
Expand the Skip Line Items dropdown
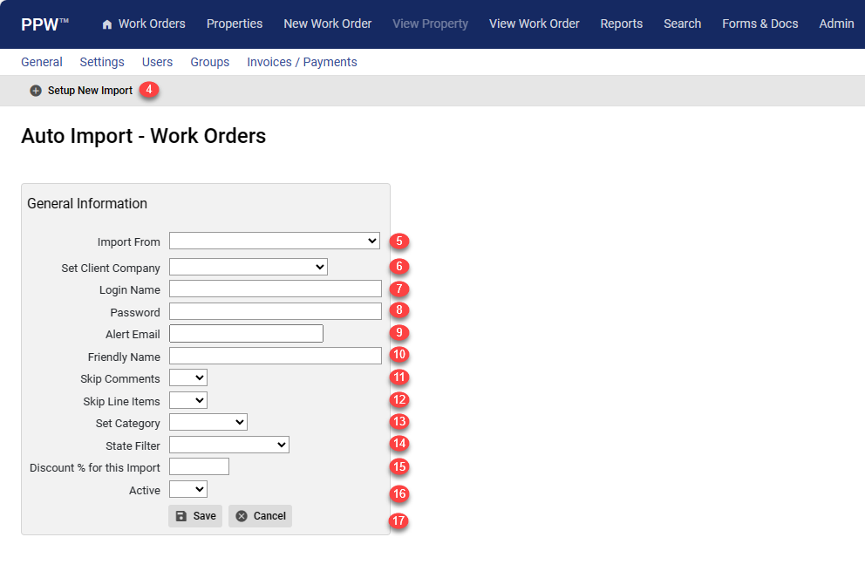pos(188,400)
